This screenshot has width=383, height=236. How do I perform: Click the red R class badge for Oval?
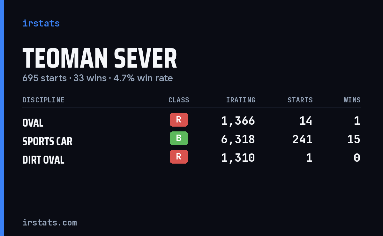coord(179,120)
